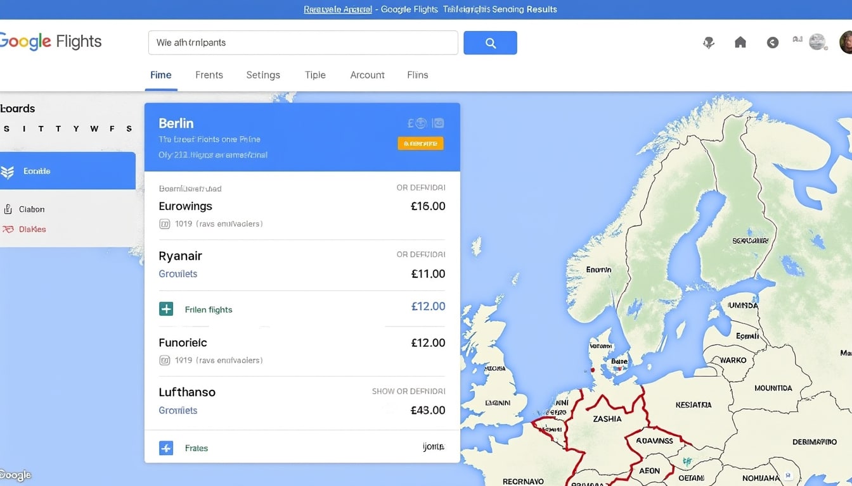Select the highlighted Eoratie sidebar item
Viewport: 852px width, 486px height.
tap(68, 171)
